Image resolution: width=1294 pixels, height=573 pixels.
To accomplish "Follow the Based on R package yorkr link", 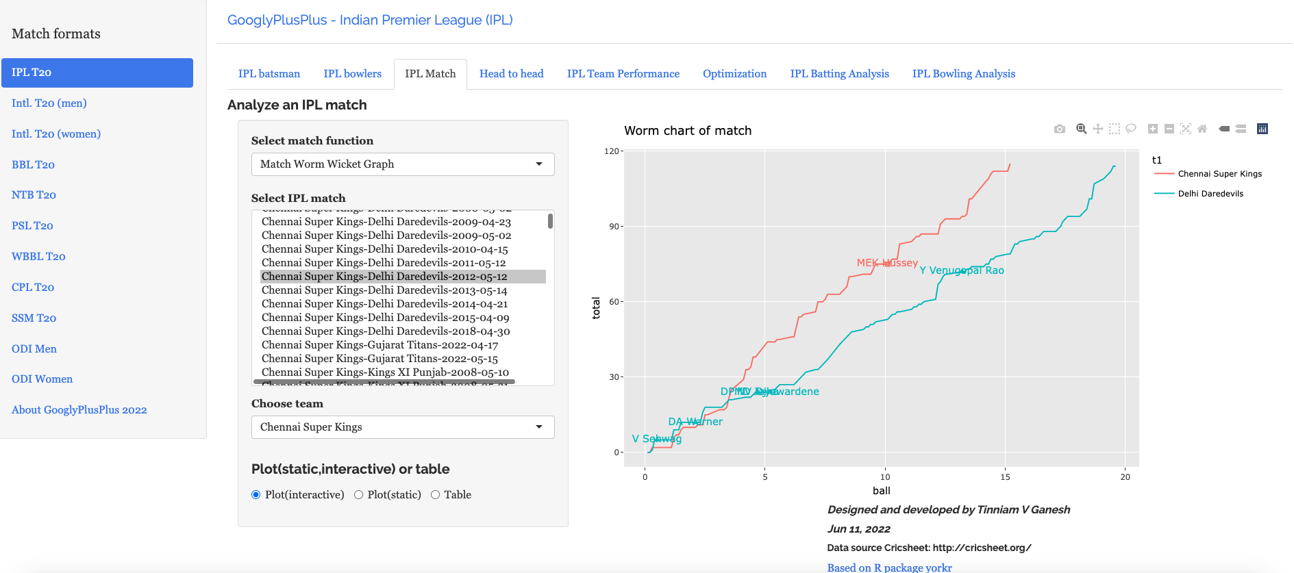I will 889,567.
